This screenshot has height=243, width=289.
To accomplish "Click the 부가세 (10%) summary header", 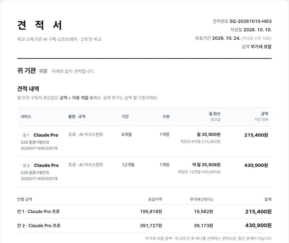I will [202, 199].
